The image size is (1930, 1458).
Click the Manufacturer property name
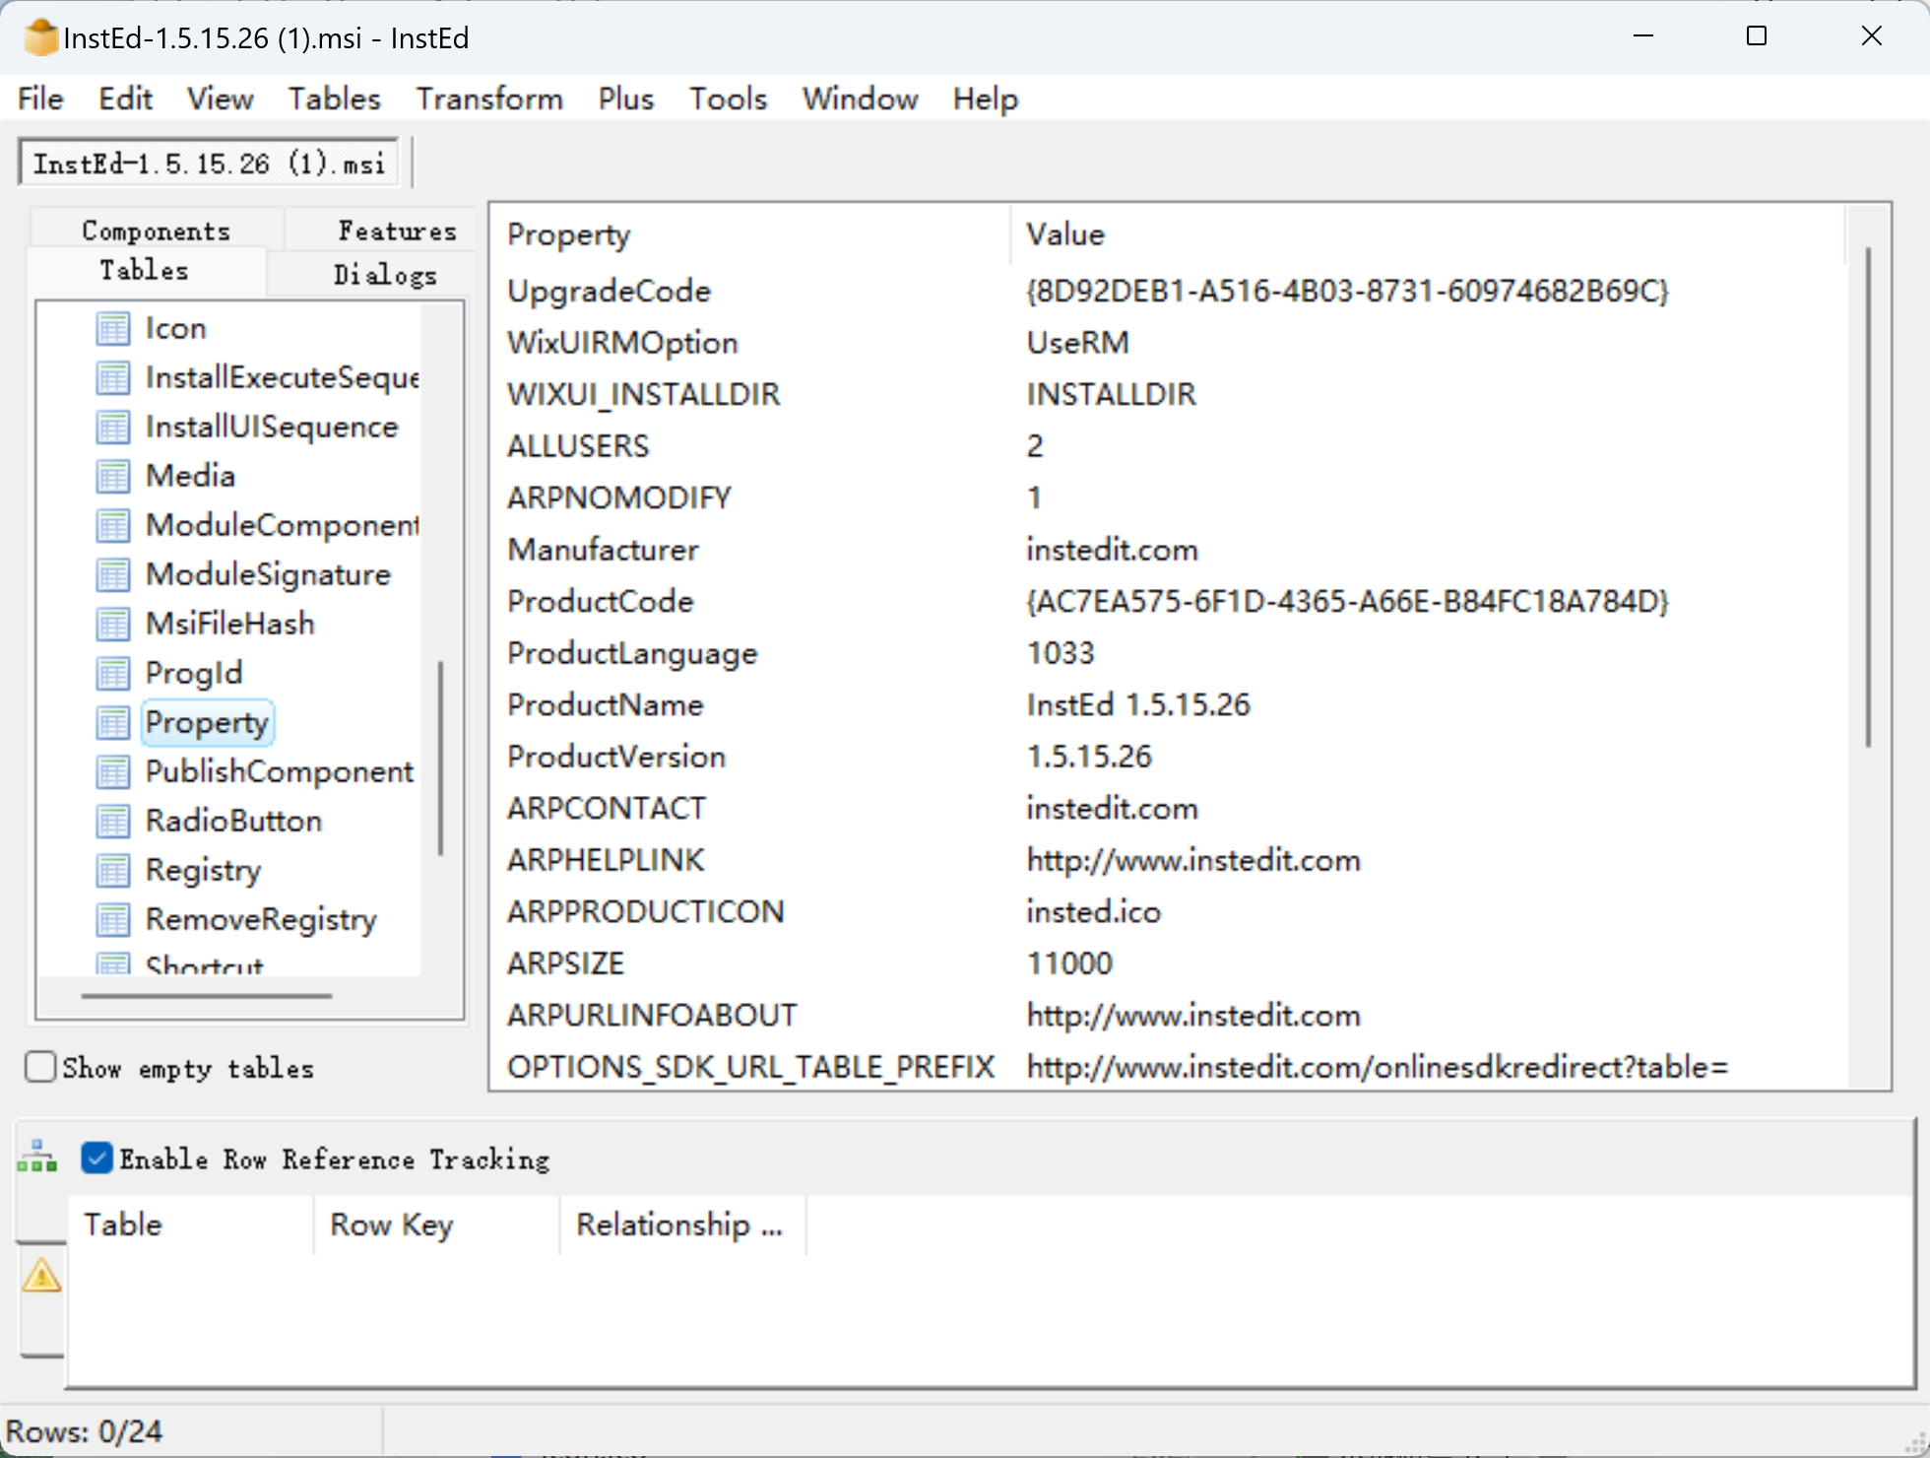coord(603,550)
